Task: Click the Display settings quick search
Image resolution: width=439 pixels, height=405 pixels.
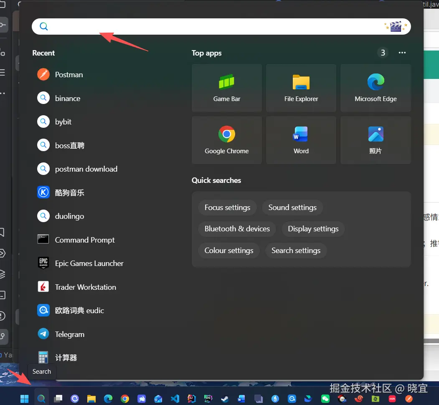Action: point(313,229)
